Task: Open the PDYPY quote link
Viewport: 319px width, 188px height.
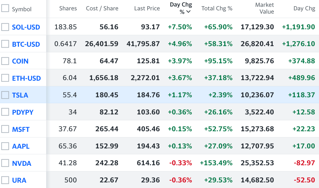Action: point(22,112)
